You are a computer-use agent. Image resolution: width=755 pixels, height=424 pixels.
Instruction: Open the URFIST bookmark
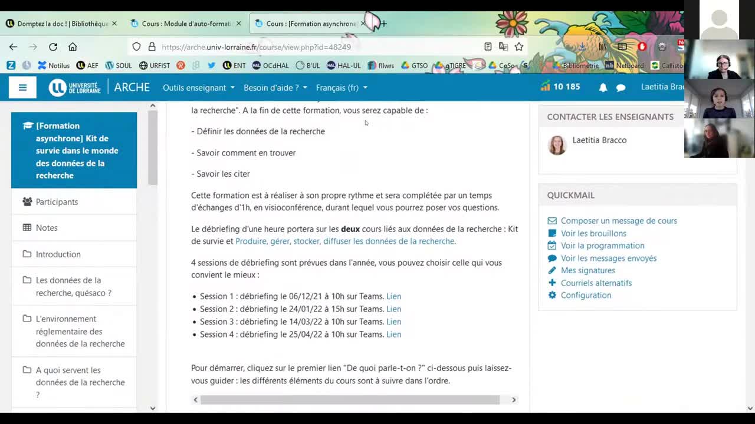(155, 65)
